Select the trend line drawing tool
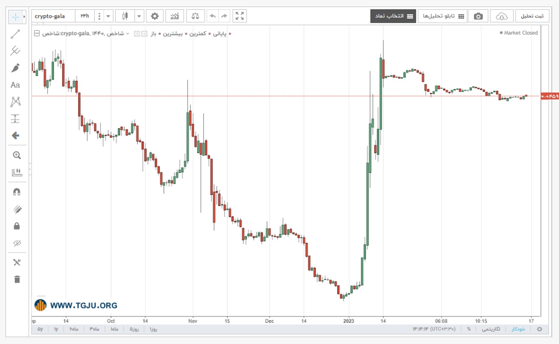 (x=15, y=34)
